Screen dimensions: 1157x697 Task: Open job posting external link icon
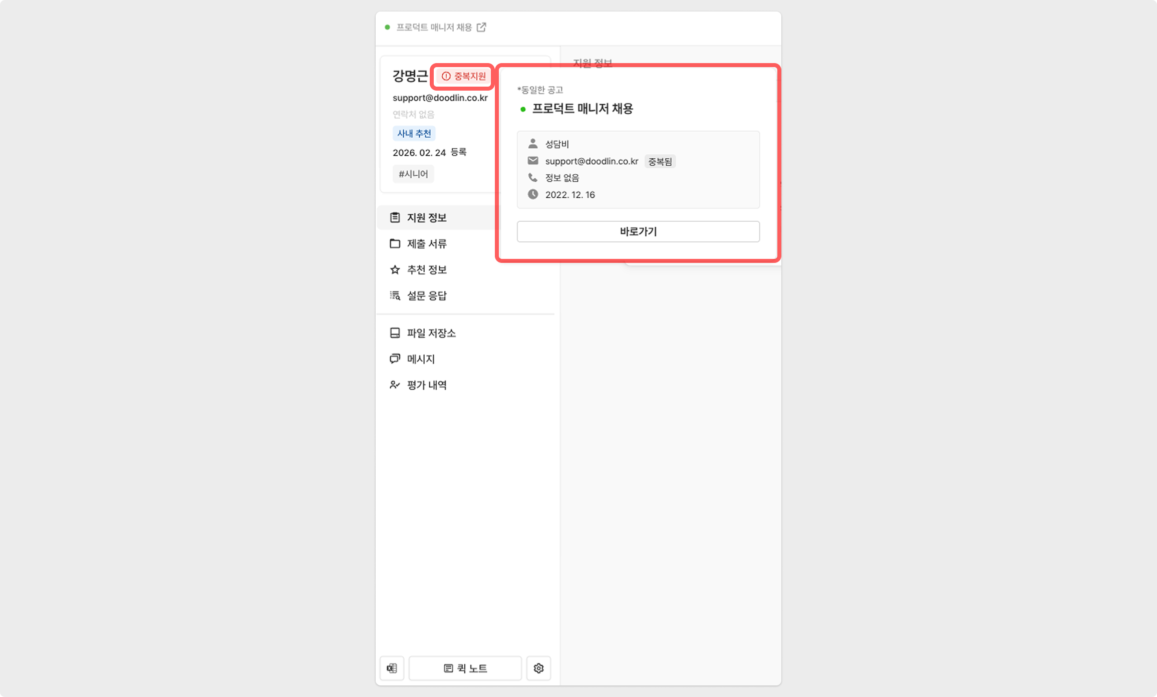[x=481, y=27]
